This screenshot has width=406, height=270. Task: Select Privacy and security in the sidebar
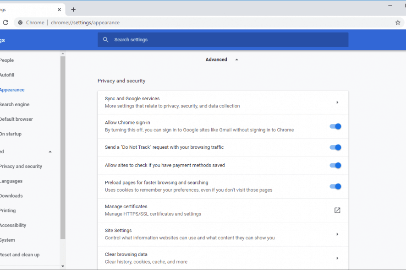[21, 166]
